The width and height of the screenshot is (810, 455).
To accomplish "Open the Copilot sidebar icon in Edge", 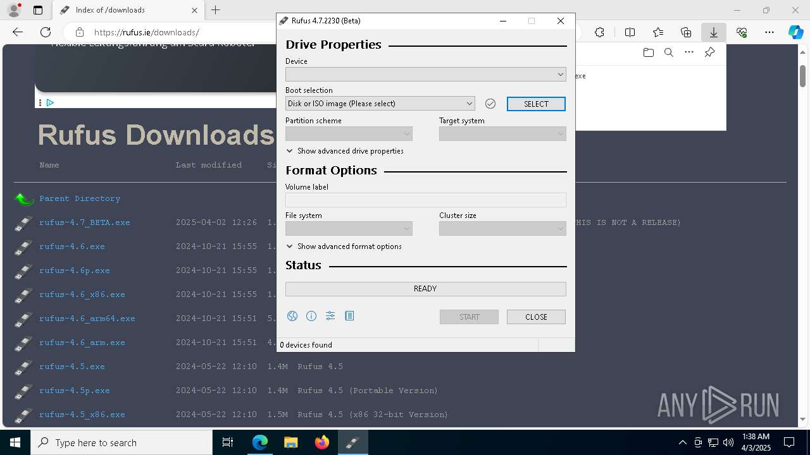I will (795, 32).
